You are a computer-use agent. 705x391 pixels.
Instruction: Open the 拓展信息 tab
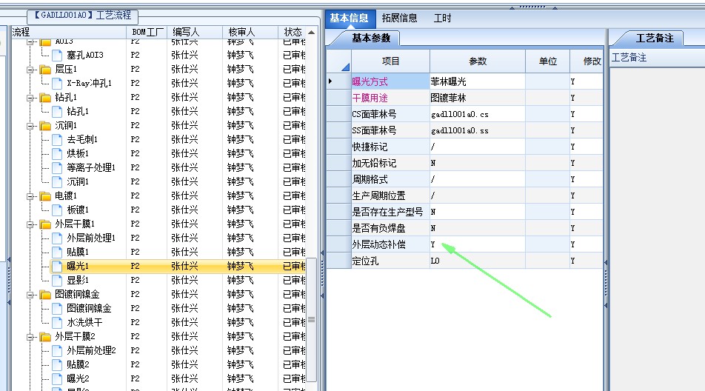(x=399, y=18)
